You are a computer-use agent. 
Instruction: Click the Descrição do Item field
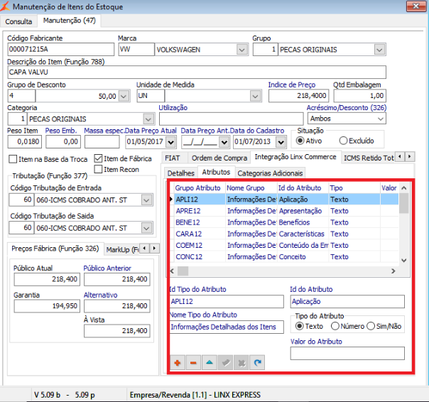click(197, 72)
